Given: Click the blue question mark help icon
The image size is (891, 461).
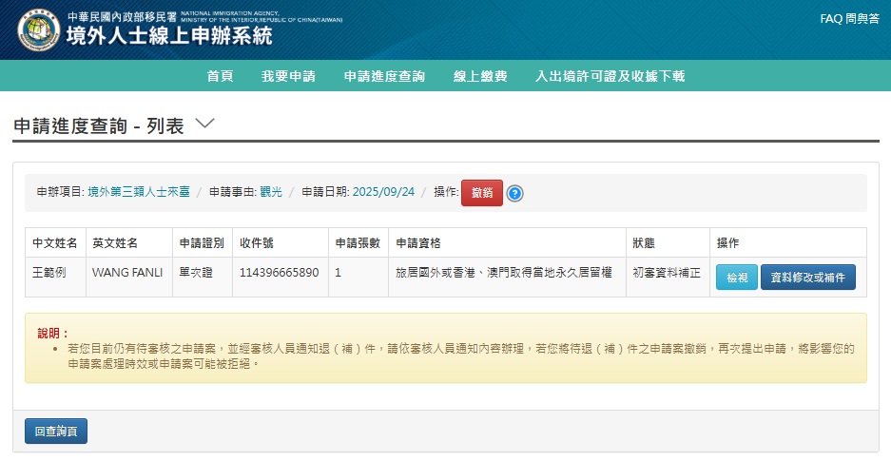Looking at the screenshot, I should pyautogui.click(x=514, y=193).
